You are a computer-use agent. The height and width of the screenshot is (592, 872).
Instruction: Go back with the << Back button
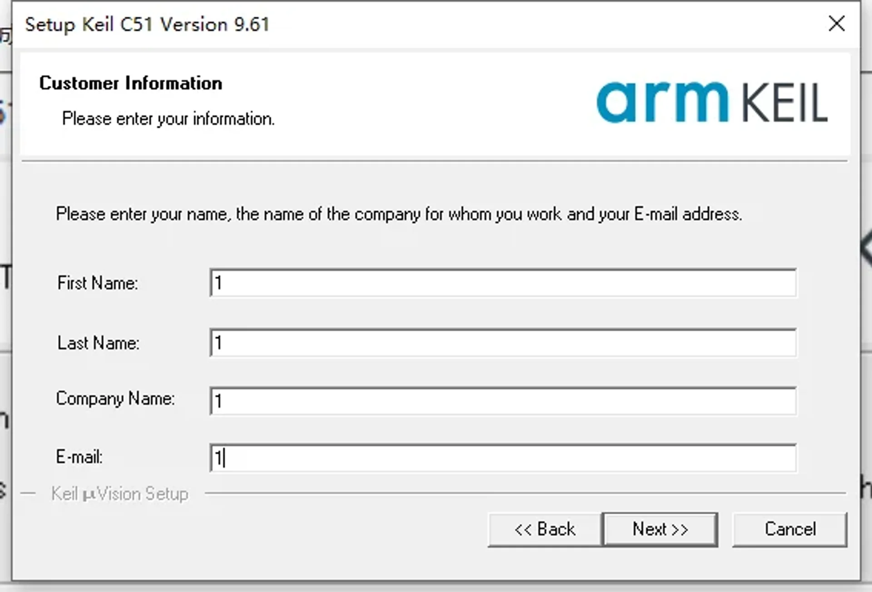pyautogui.click(x=545, y=529)
